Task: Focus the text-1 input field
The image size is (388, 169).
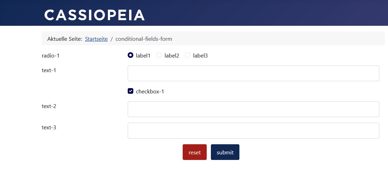Action: 253,74
